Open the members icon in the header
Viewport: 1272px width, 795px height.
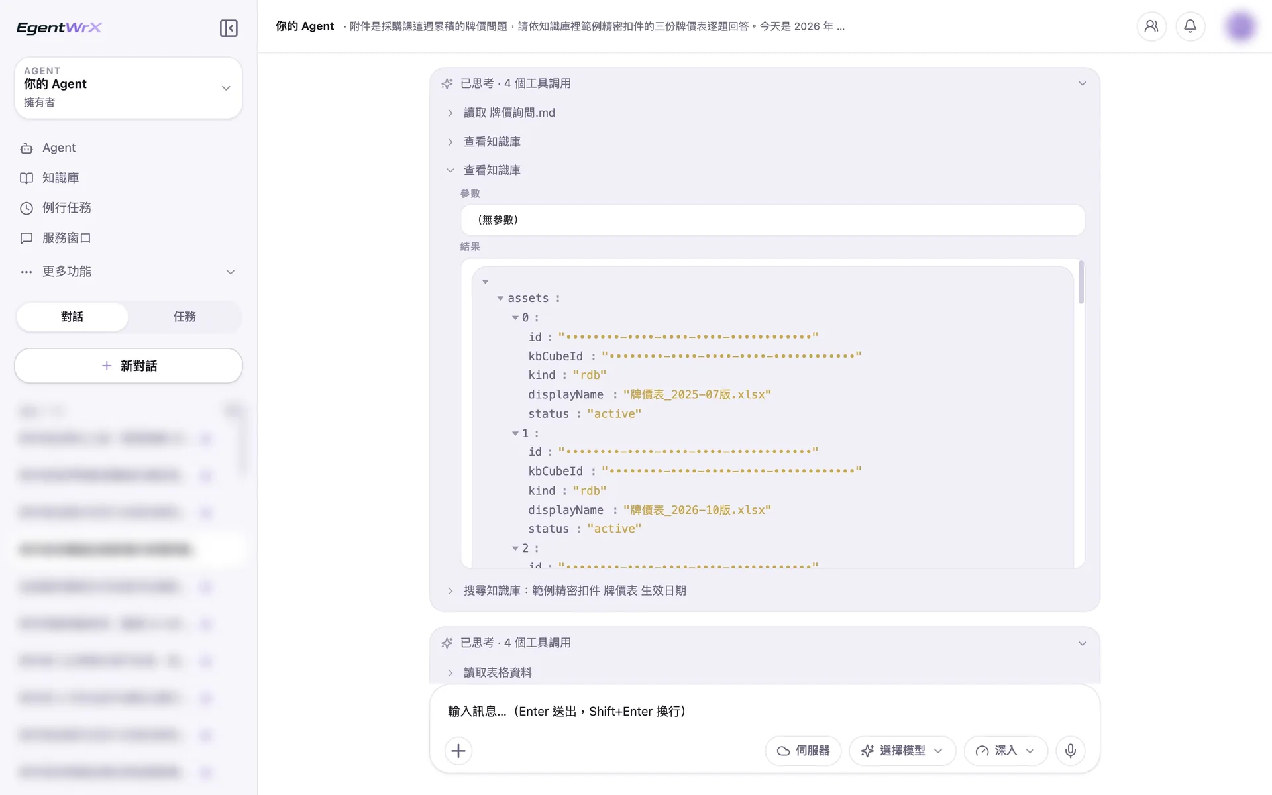coord(1151,26)
